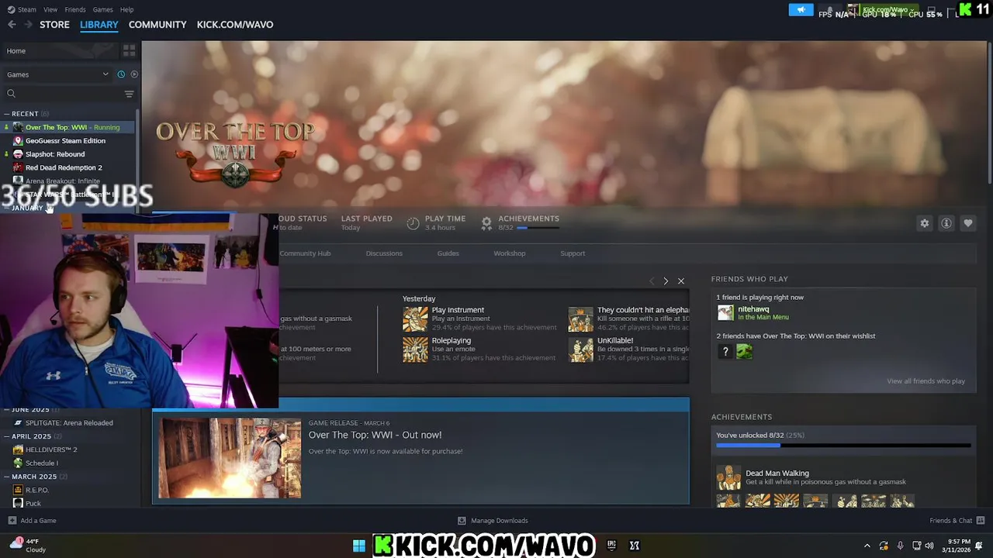Screen dimensions: 993x558
Task: Click Add a Game plus icon
Action: click(12, 521)
